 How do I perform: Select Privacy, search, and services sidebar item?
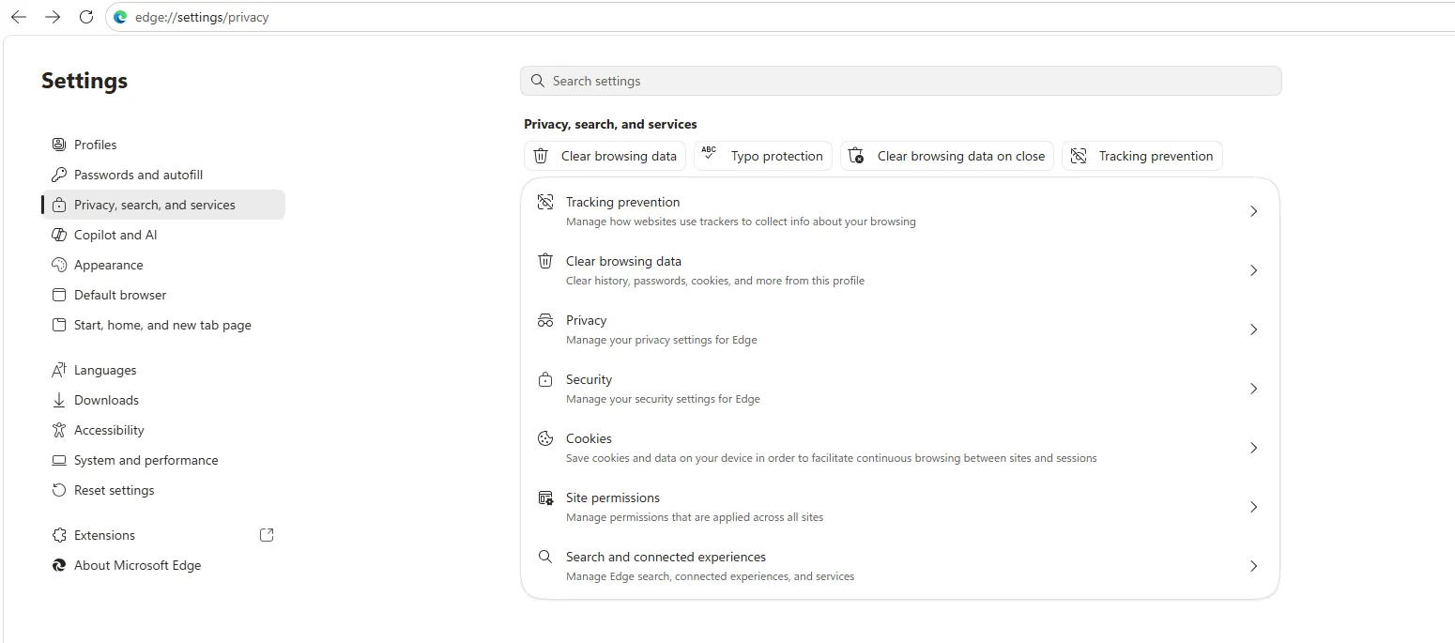point(164,205)
